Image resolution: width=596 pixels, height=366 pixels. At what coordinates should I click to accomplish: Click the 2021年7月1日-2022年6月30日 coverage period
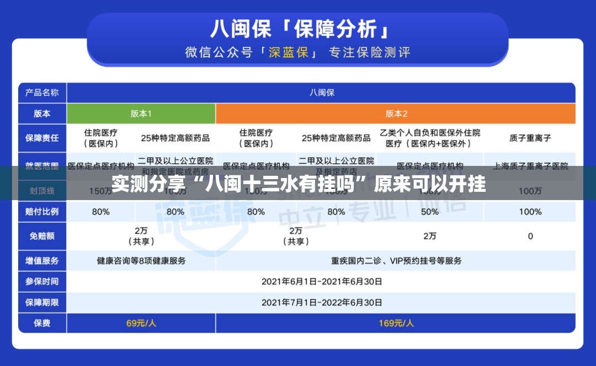[322, 303]
